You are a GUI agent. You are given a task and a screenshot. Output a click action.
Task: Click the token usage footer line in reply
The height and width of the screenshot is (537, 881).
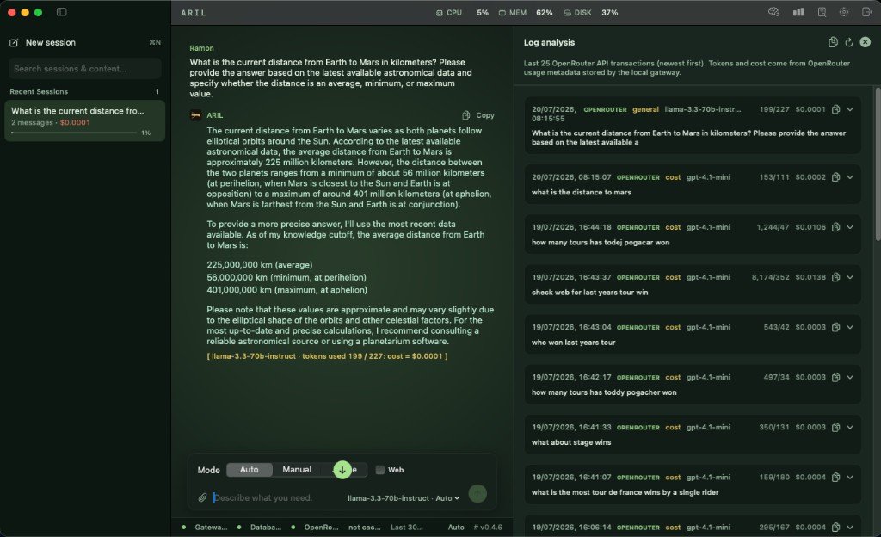(327, 356)
